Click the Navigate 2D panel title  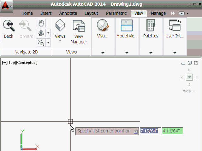26,52
